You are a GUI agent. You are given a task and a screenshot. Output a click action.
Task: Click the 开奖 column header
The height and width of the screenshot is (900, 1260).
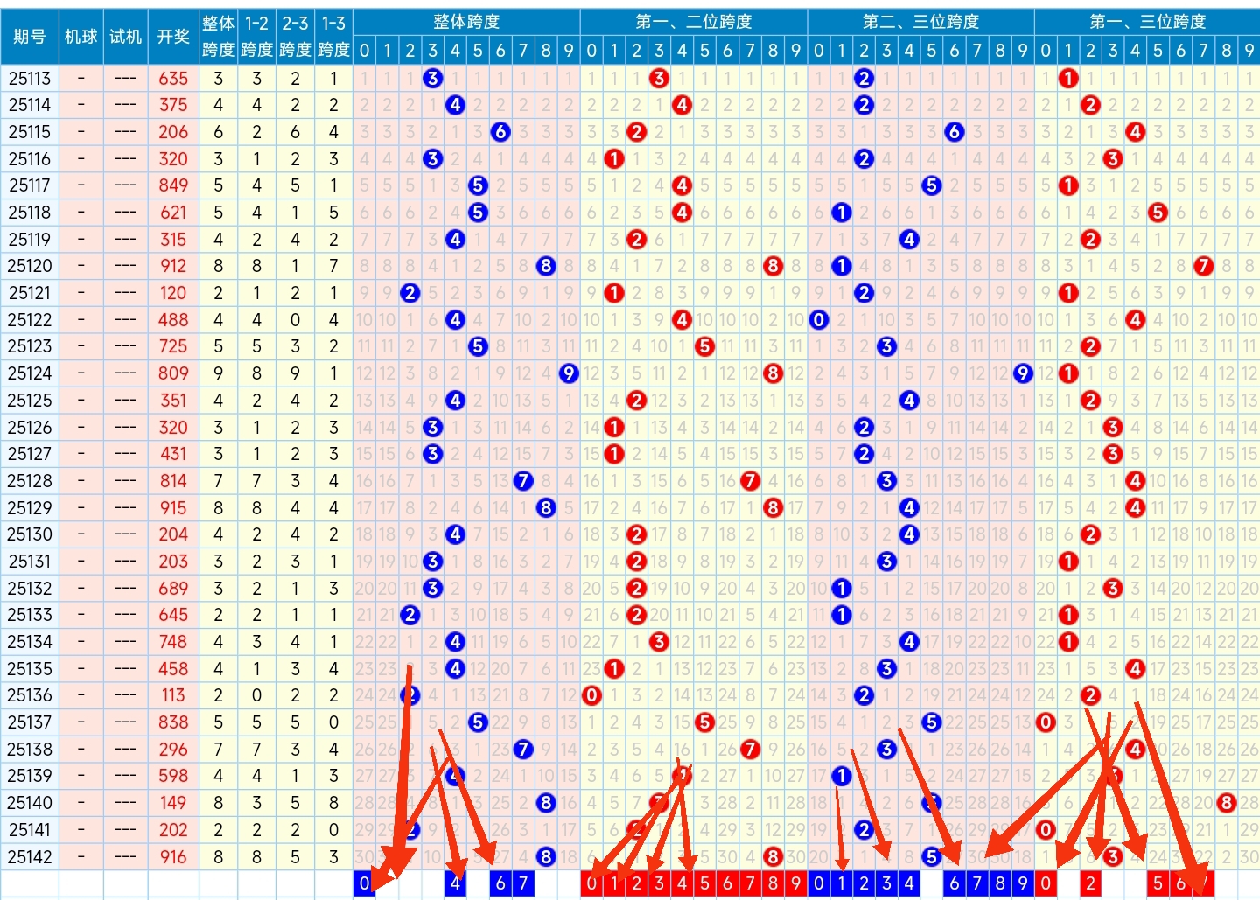click(173, 37)
